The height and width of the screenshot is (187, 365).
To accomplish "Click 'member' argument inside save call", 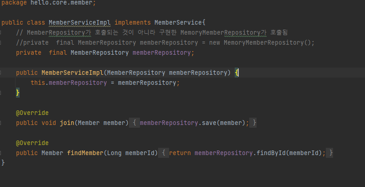I will (x=231, y=123).
